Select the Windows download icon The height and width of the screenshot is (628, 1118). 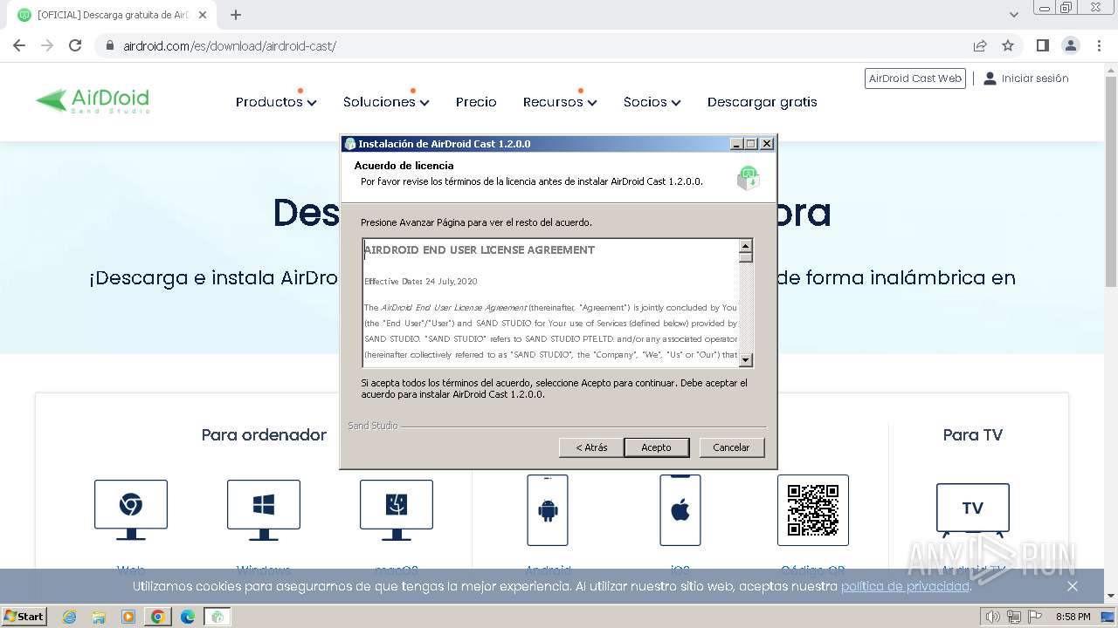(x=264, y=510)
